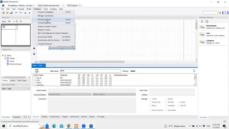Click the category template icon
Viewport: 229px width, 129px height.
point(202,42)
